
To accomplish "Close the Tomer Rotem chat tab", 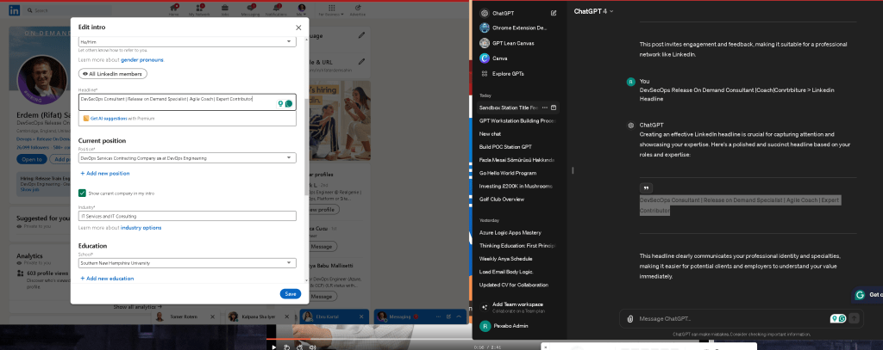I will click(212, 316).
